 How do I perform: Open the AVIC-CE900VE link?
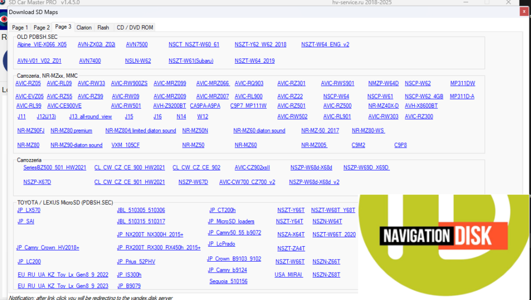point(64,106)
